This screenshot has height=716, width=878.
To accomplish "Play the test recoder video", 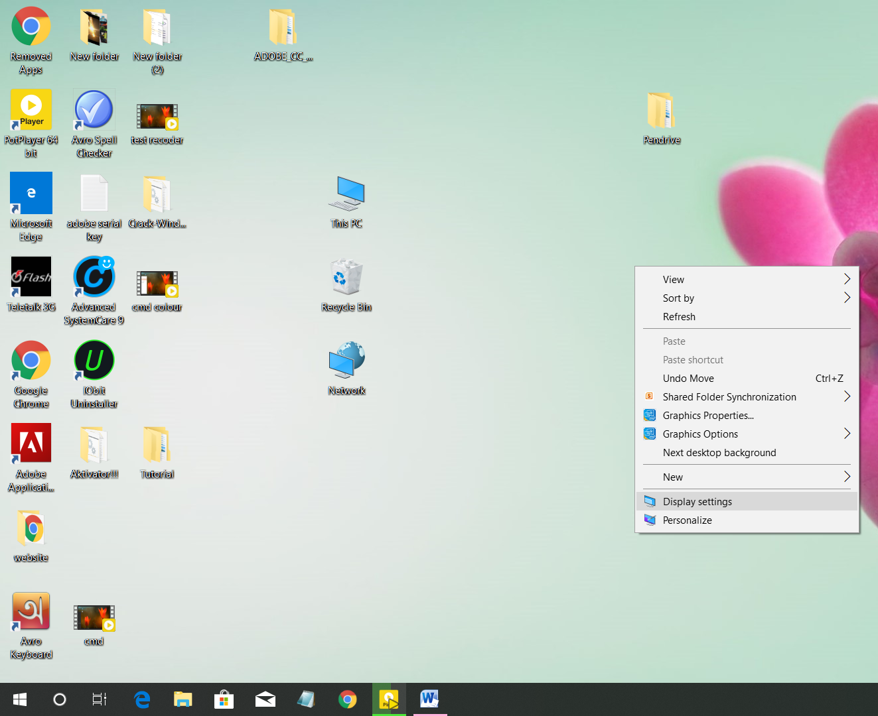I will [157, 115].
